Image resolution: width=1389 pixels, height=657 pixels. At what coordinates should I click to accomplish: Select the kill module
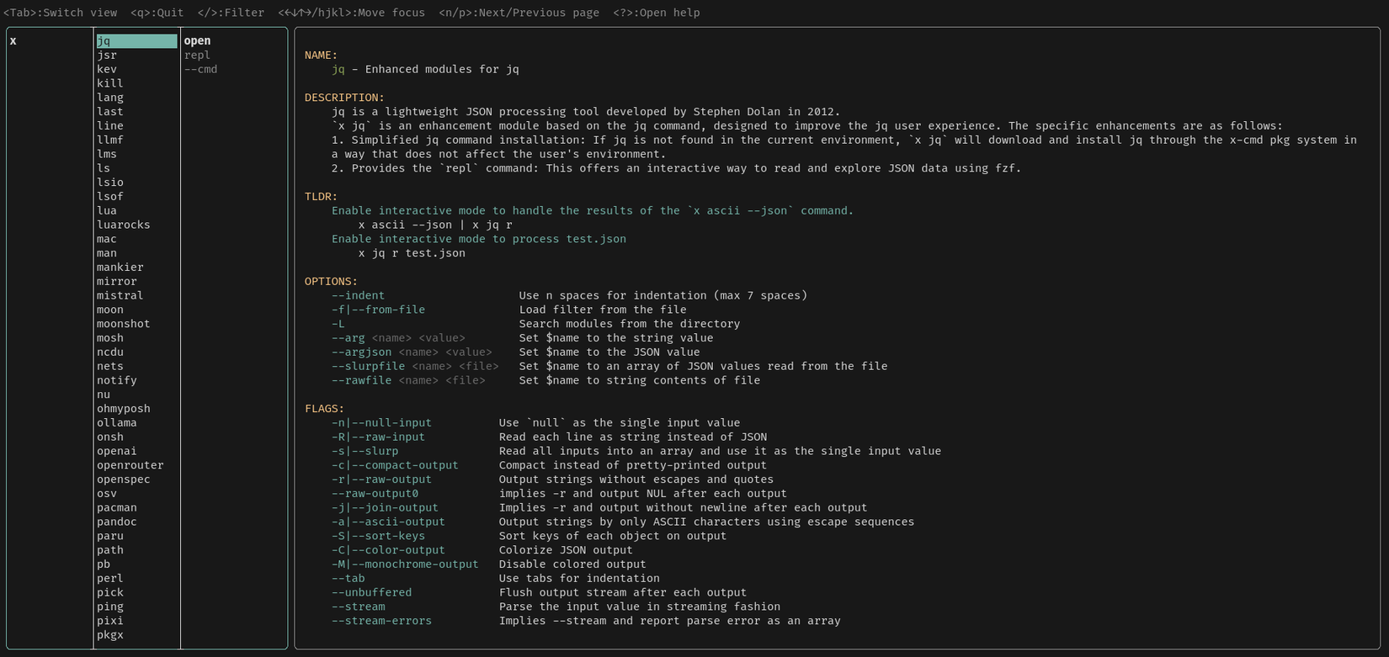click(109, 84)
